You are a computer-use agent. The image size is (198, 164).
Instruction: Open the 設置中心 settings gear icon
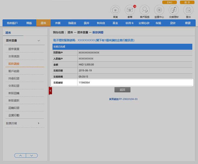click(x=159, y=10)
